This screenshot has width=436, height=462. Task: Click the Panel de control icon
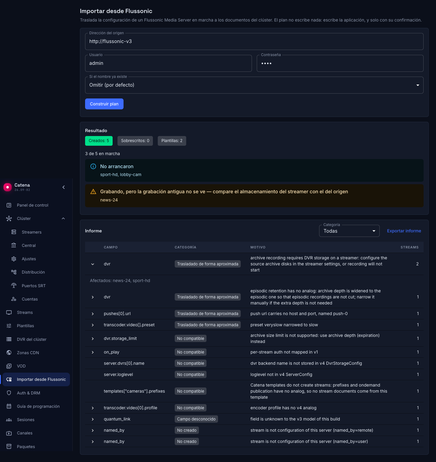click(x=9, y=205)
